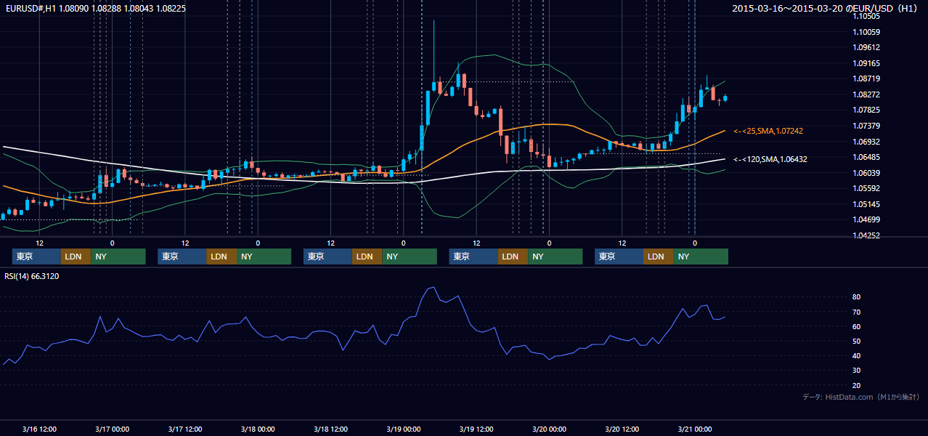Select the 3/21 00:00 time axis label

point(695,429)
